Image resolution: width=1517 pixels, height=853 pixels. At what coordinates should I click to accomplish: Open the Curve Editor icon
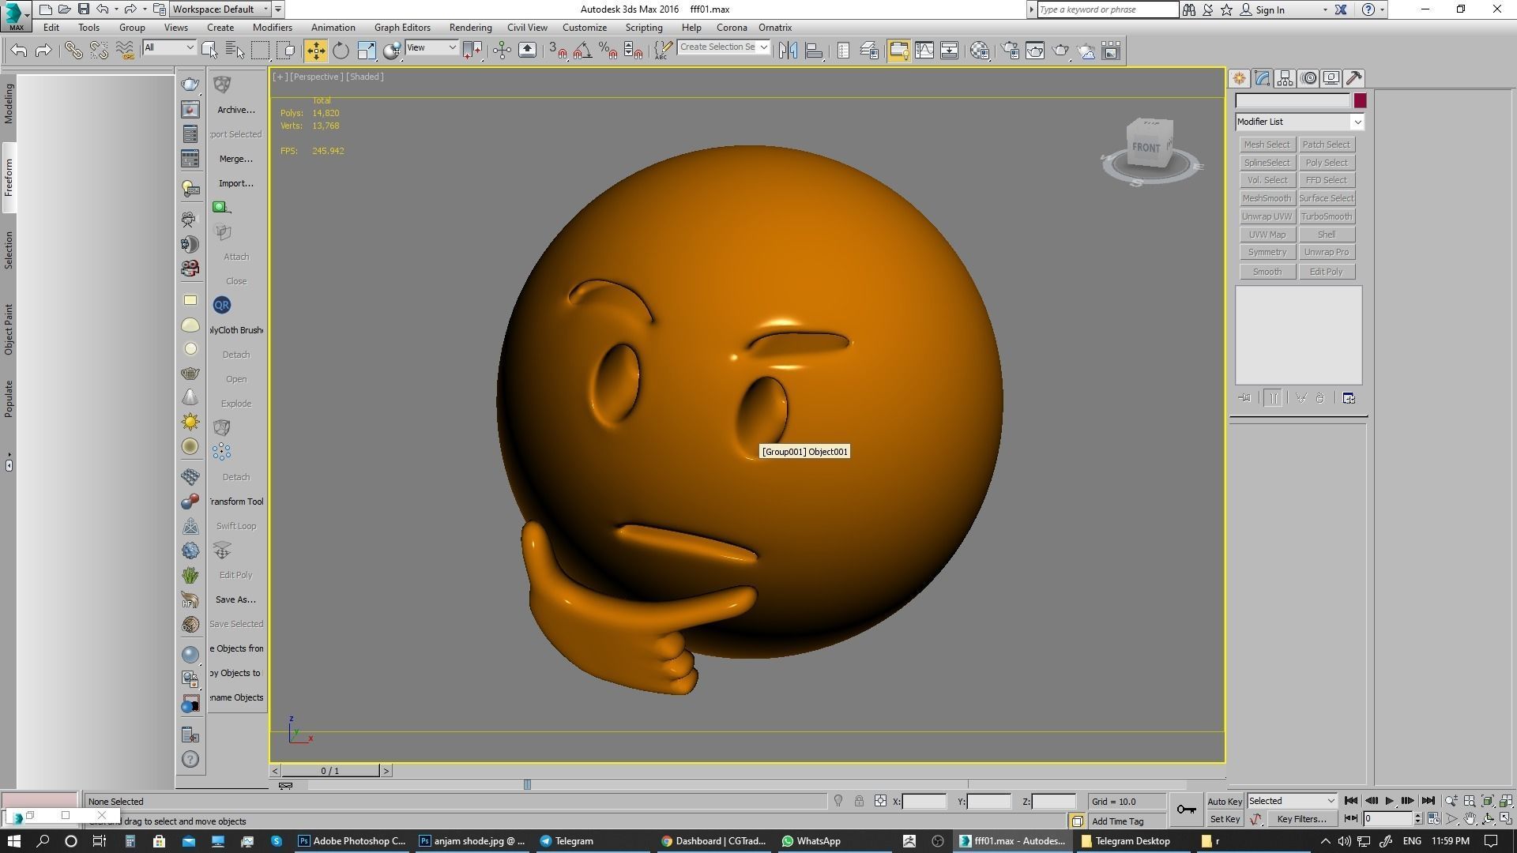click(x=924, y=51)
